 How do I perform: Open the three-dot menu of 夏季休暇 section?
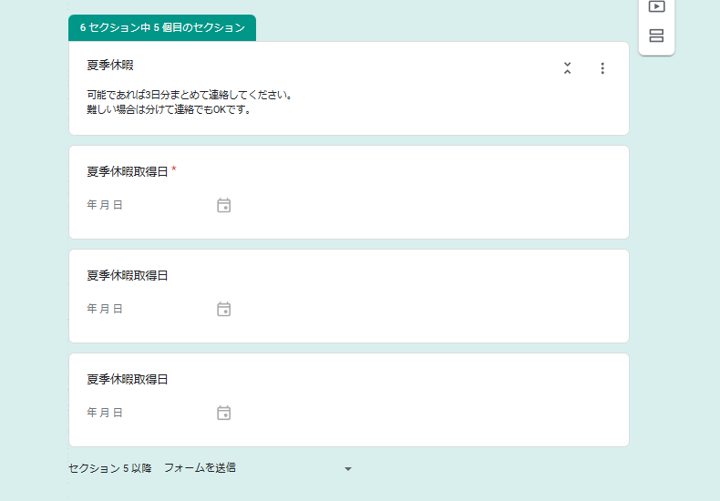pyautogui.click(x=602, y=68)
